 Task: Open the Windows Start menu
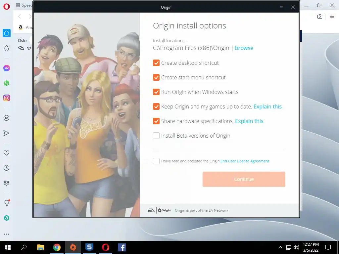pos(8,247)
